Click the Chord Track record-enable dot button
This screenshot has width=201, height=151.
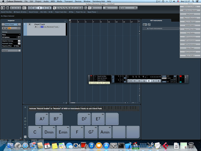[36, 27]
